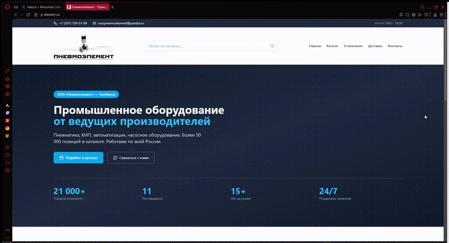Add page to bookmarks heart icon
Image resolution: width=449 pixels, height=243 pixels.
point(426,14)
